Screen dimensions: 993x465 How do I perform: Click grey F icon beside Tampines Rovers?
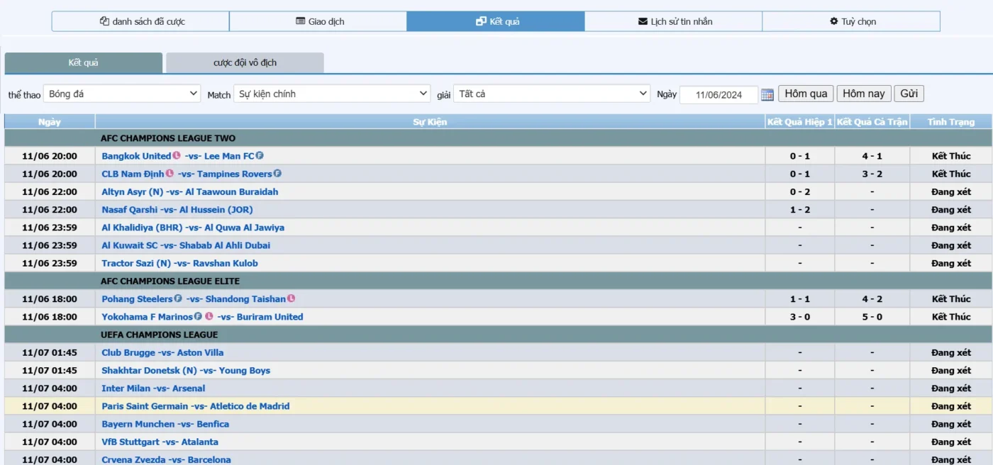click(x=277, y=174)
